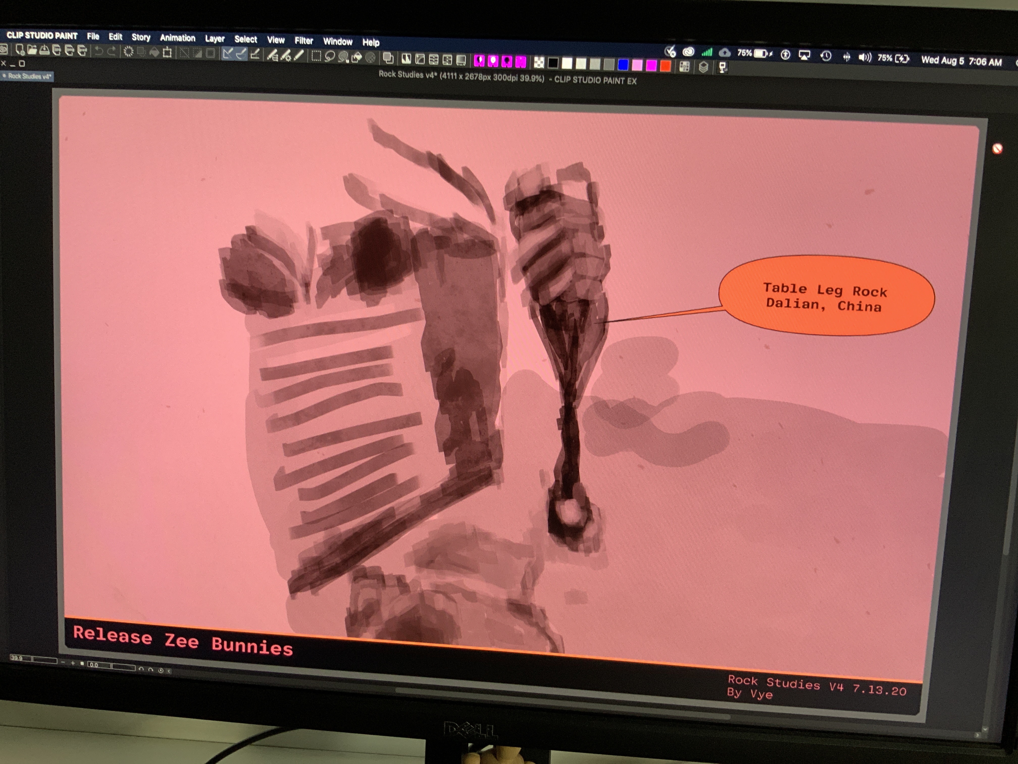The height and width of the screenshot is (764, 1018).
Task: Click the zoom out minus button
Action: click(x=63, y=662)
